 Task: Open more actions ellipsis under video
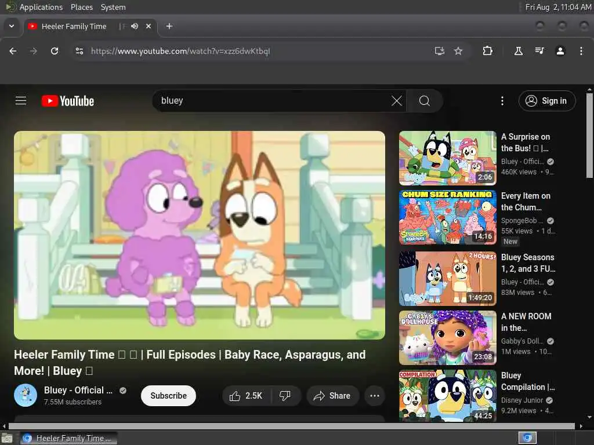(375, 396)
